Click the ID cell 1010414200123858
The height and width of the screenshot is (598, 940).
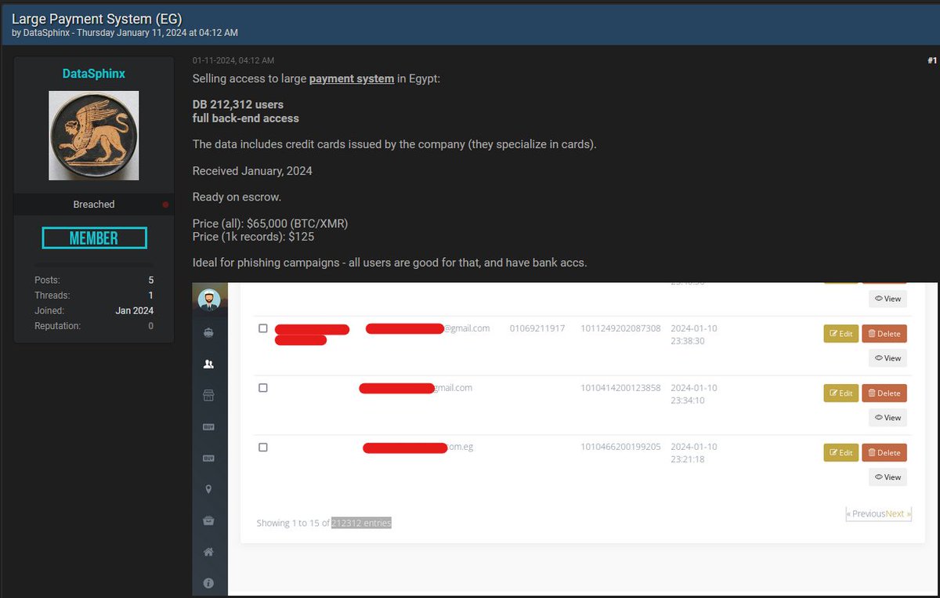(620, 388)
